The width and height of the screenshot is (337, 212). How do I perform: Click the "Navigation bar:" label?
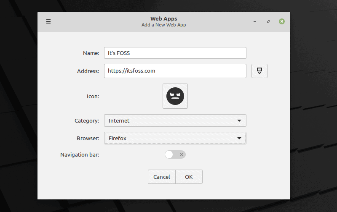point(80,154)
